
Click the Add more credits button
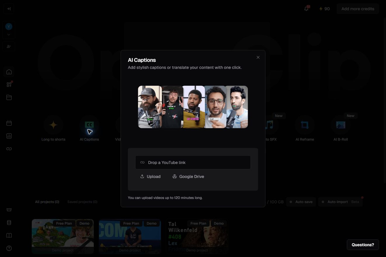[x=358, y=9]
